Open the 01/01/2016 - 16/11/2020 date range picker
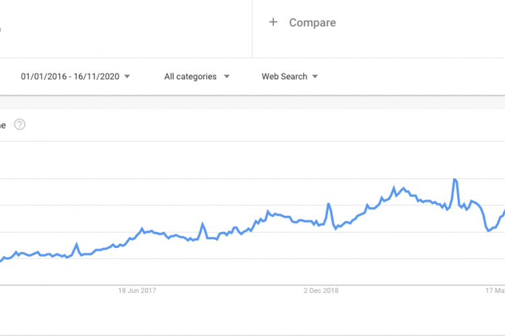The height and width of the screenshot is (336, 505). click(x=70, y=77)
